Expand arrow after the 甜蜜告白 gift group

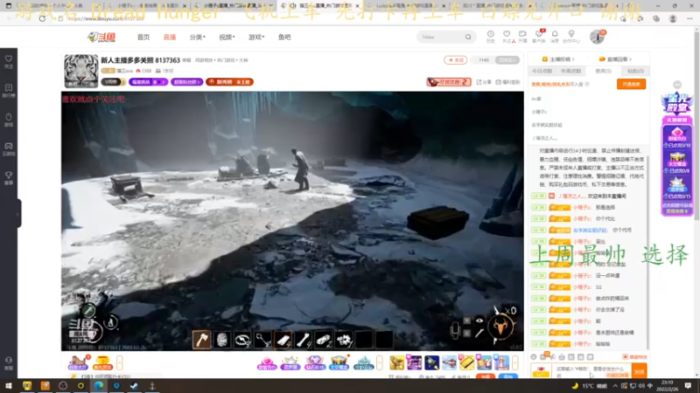(x=380, y=362)
